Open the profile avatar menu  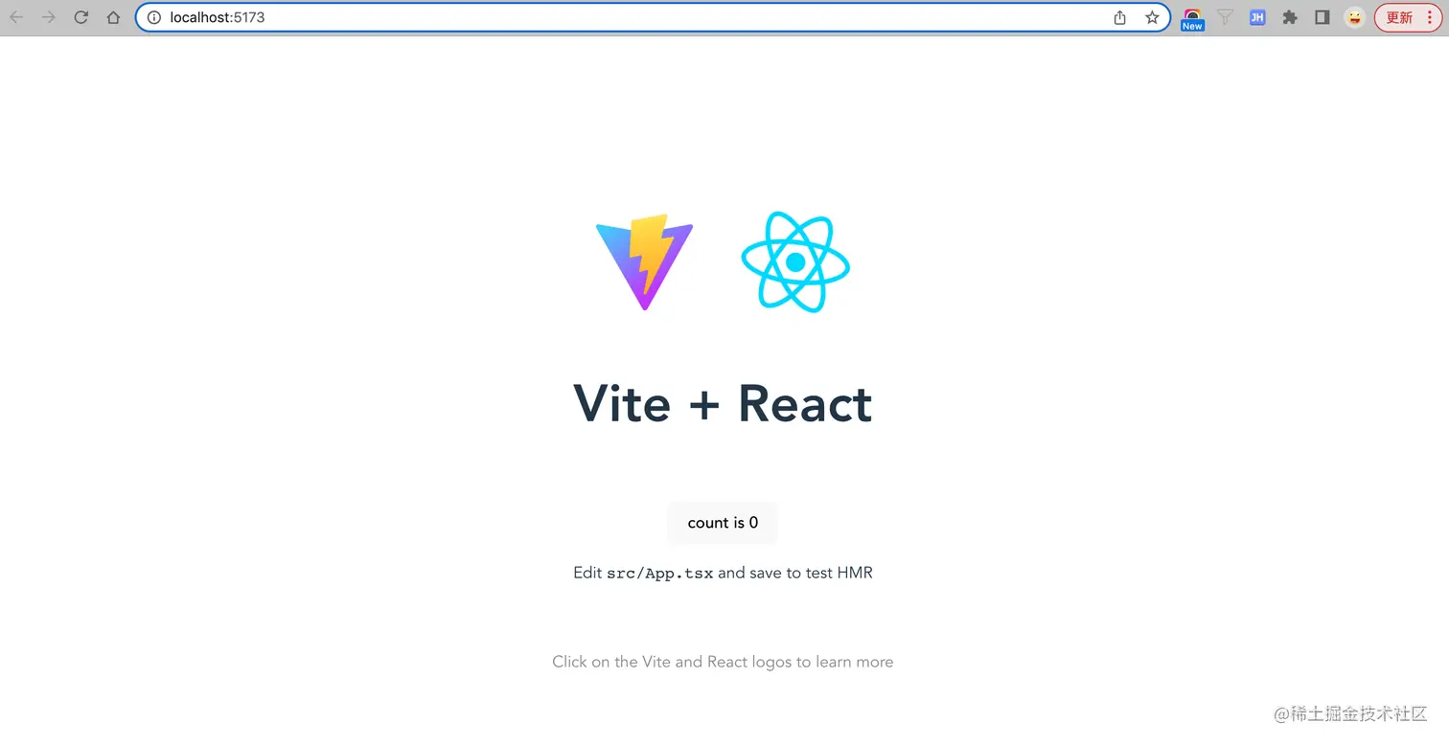click(x=1354, y=17)
